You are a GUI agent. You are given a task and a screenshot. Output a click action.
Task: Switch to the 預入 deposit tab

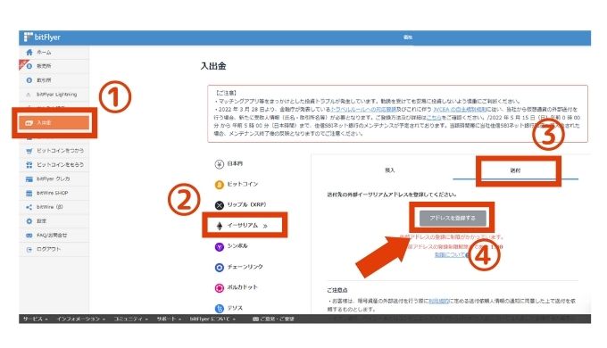click(x=390, y=170)
